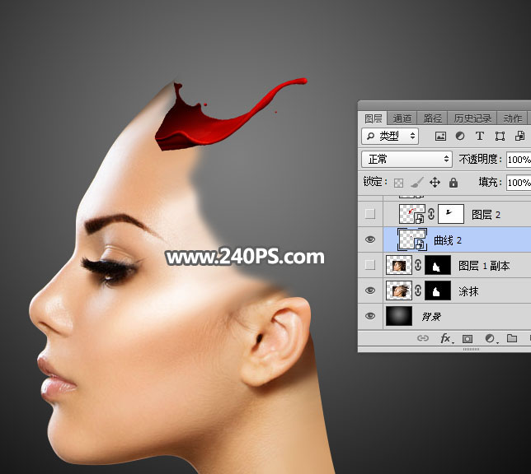Select layer named 图层 1 副本
This screenshot has width=531, height=474.
(x=484, y=266)
